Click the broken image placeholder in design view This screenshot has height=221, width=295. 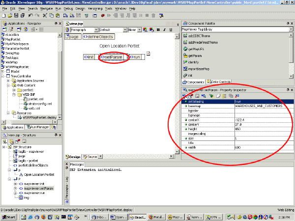pyautogui.click(x=148, y=54)
